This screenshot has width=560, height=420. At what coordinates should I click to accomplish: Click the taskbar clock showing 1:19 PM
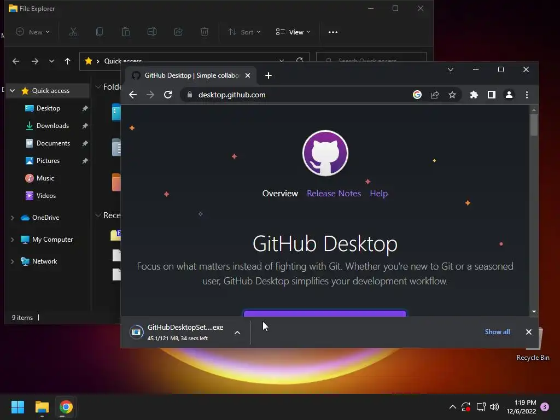coord(521,407)
